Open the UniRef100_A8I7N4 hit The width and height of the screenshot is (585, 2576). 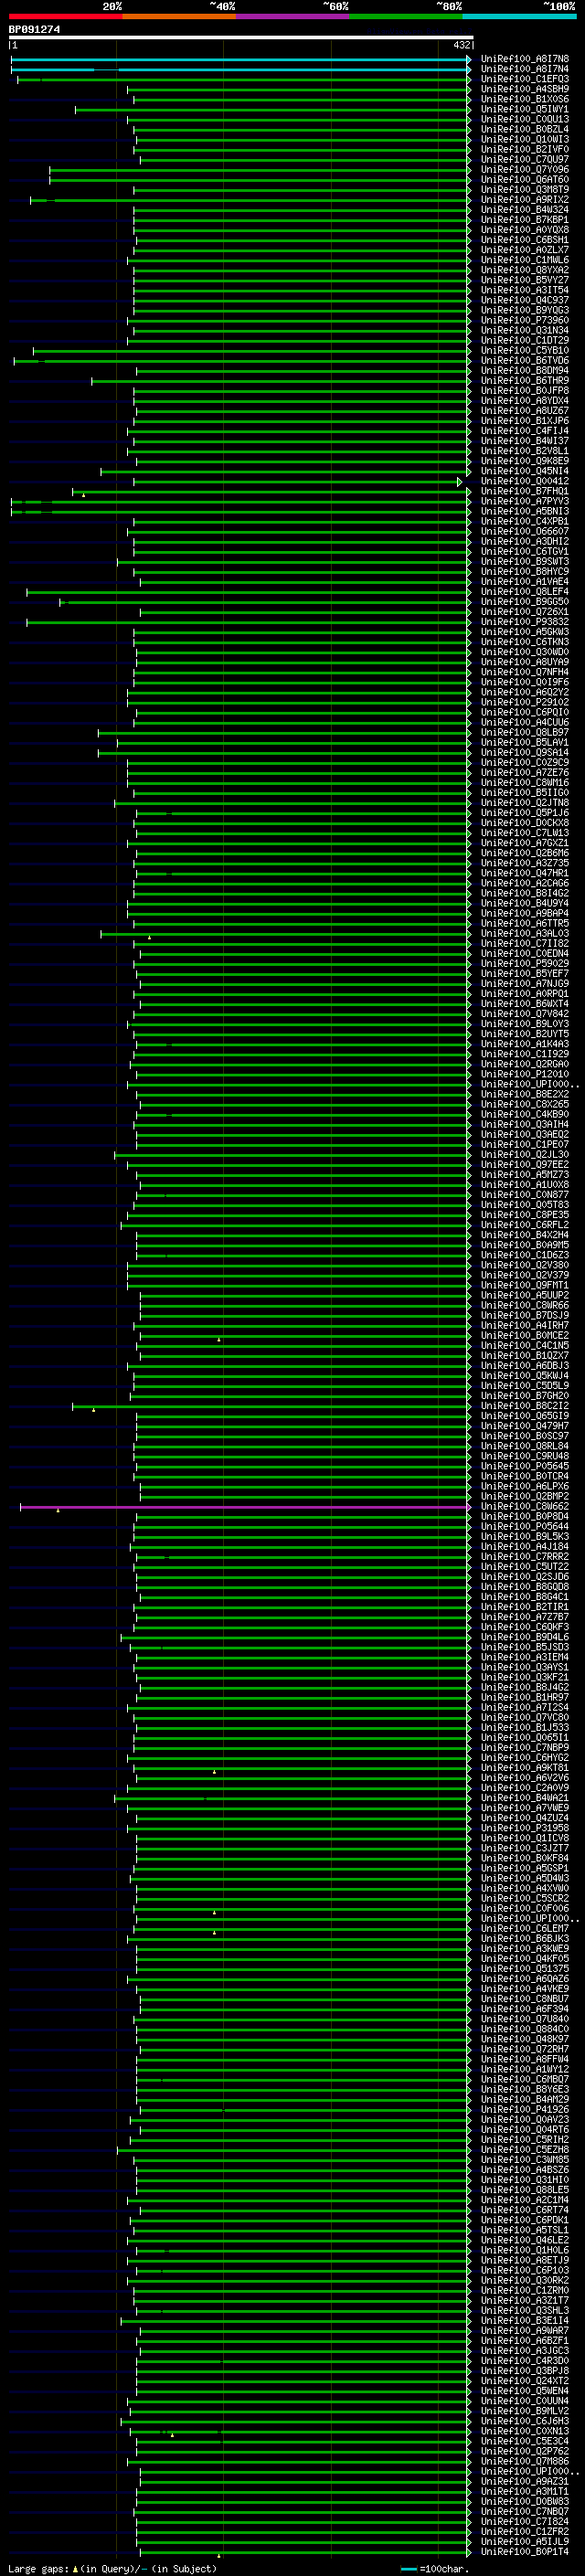[525, 70]
